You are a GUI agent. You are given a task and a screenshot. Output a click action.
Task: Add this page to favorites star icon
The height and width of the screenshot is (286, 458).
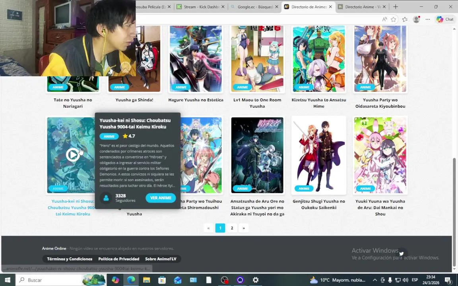[x=394, y=19]
